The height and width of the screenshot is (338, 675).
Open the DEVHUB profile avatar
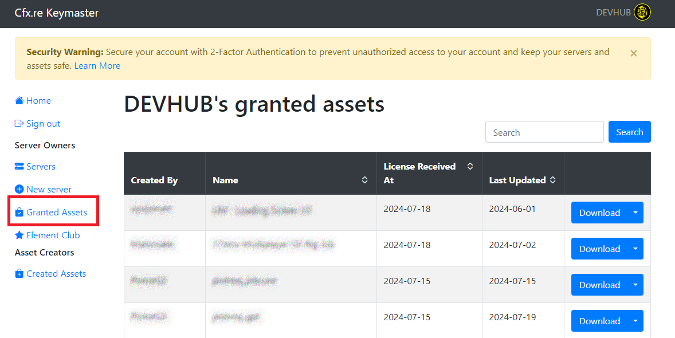click(x=642, y=13)
